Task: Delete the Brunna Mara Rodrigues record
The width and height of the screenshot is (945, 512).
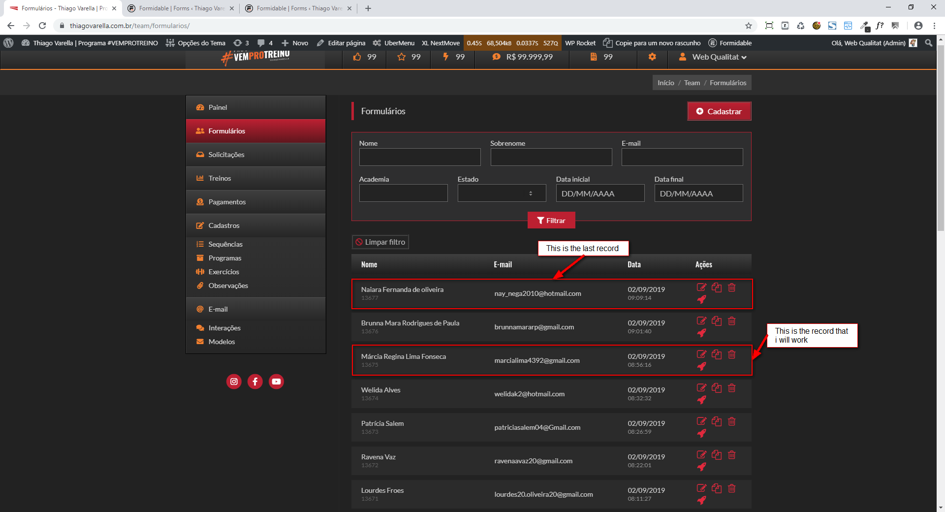Action: pyautogui.click(x=732, y=321)
